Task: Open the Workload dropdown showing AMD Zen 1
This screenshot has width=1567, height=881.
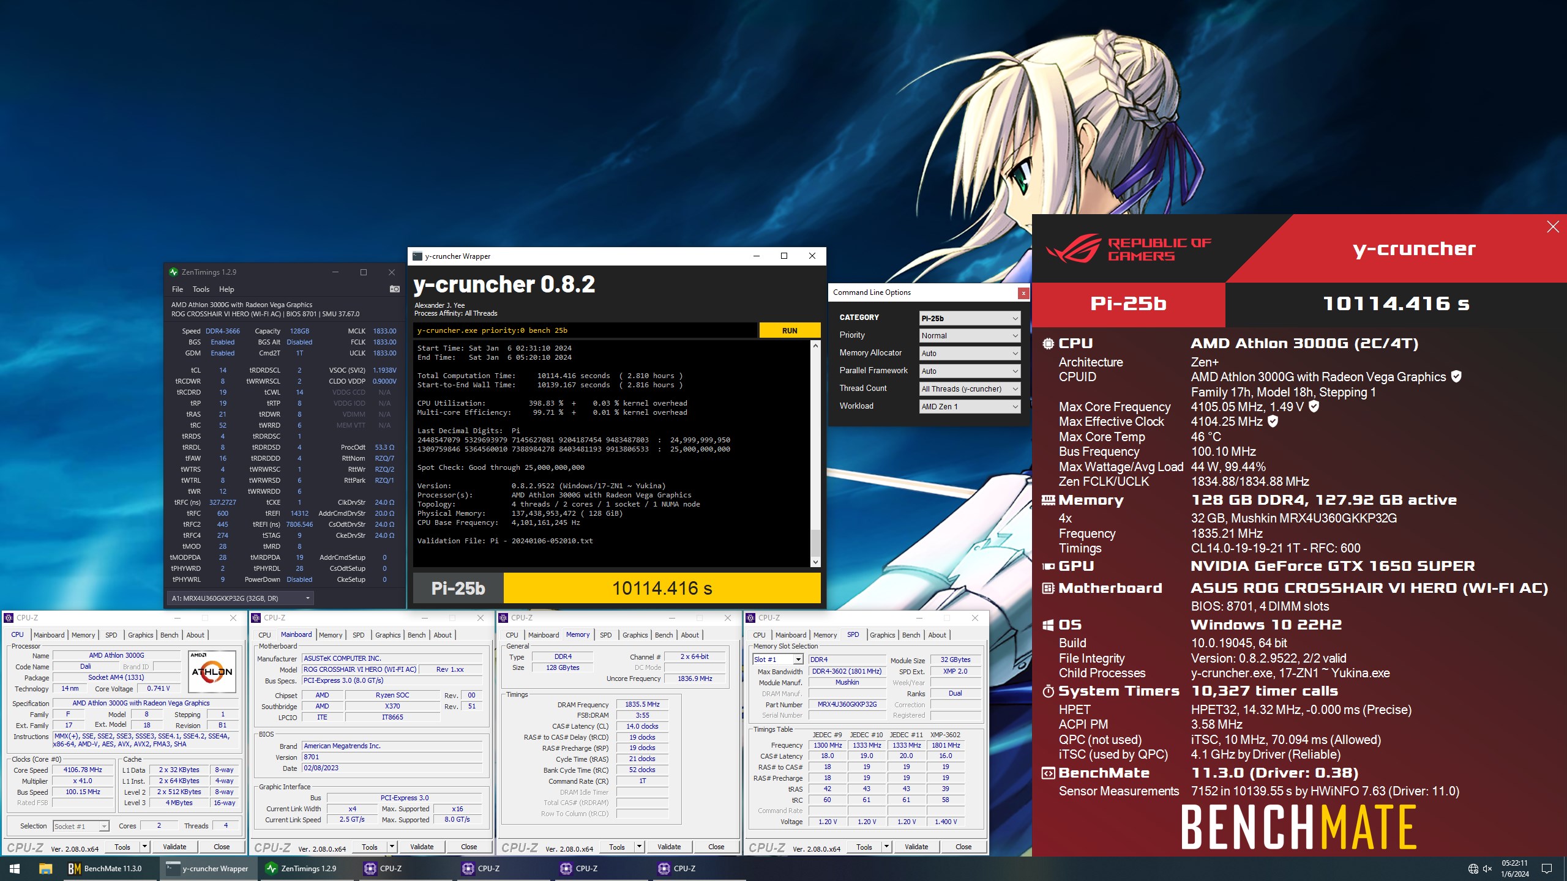Action: [x=970, y=406]
